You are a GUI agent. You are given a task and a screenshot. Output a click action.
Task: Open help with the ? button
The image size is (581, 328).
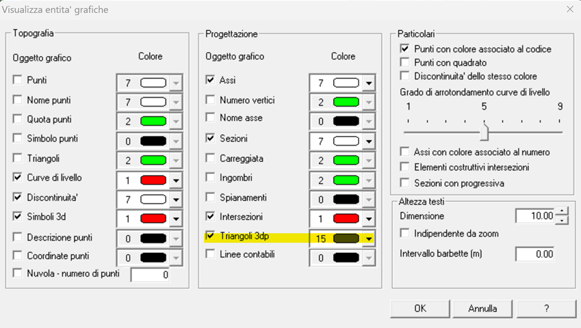coord(546,308)
